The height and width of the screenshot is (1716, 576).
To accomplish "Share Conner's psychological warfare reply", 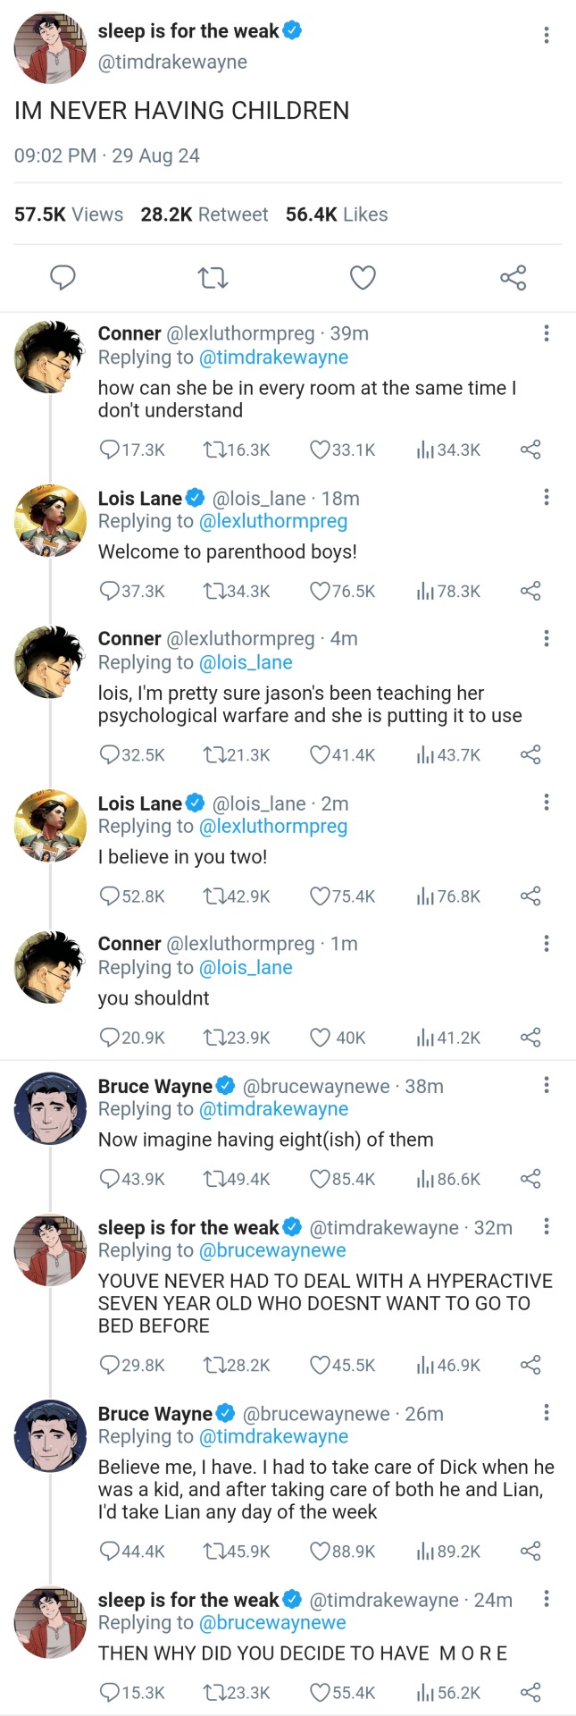I will click(x=530, y=755).
